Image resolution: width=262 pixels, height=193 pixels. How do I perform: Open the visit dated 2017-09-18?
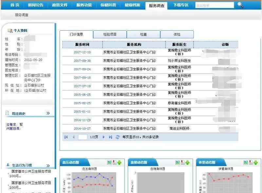tap(82, 78)
